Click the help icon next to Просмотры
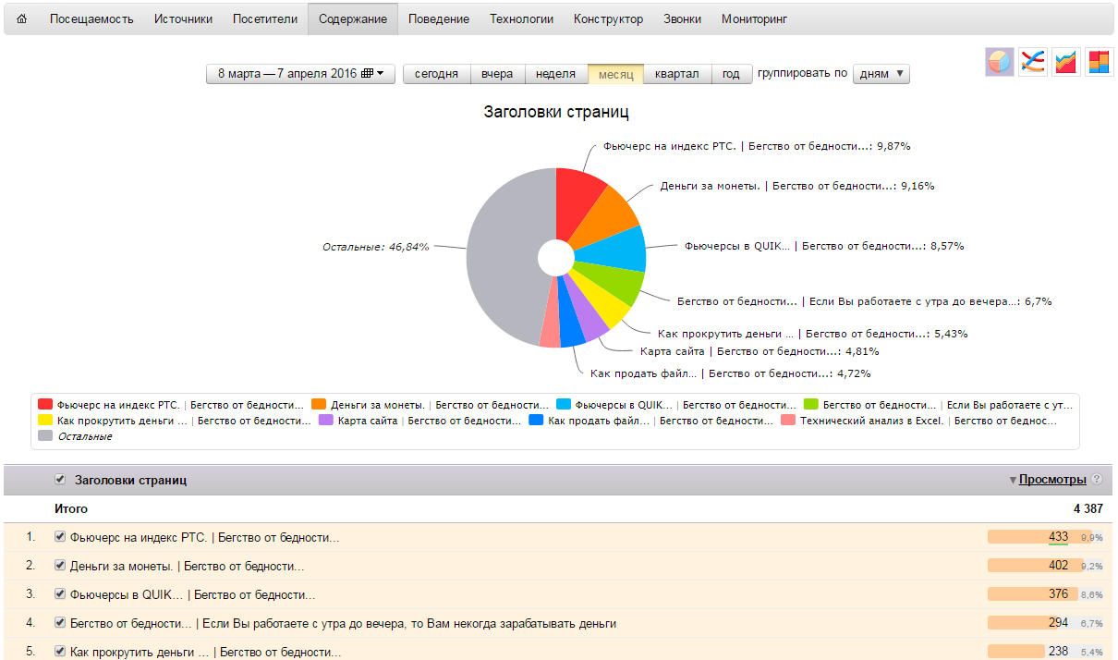This screenshot has height=660, width=1118. point(1097,480)
